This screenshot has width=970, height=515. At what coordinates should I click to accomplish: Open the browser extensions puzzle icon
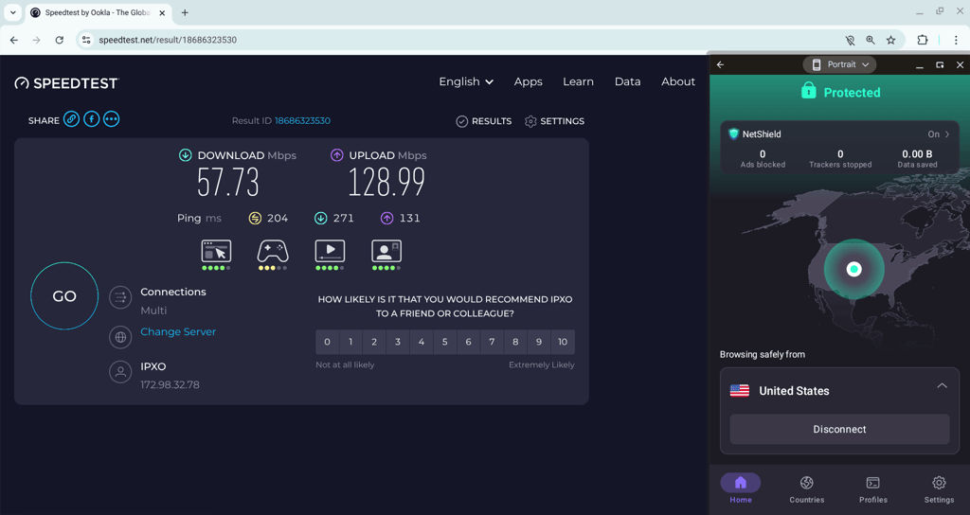[x=923, y=40]
